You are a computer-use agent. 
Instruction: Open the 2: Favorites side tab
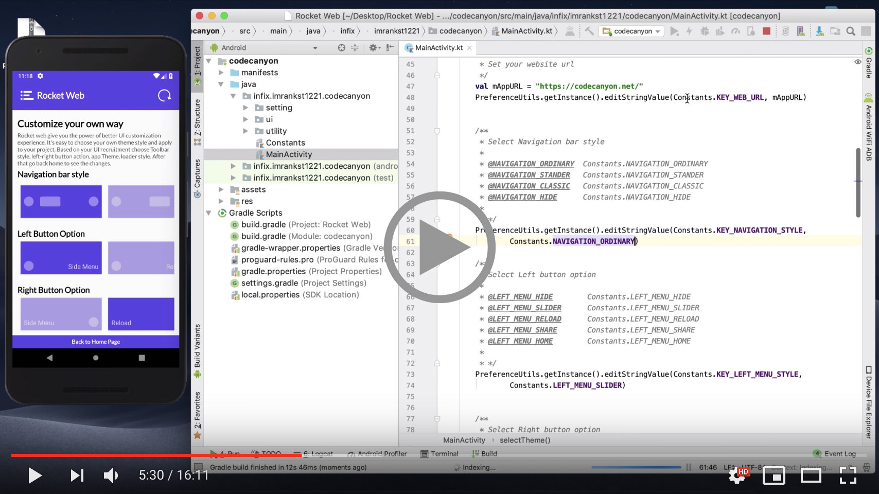pos(197,415)
